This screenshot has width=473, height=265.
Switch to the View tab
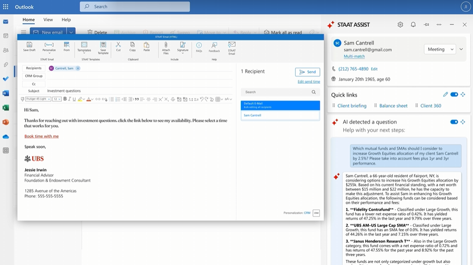(48, 20)
